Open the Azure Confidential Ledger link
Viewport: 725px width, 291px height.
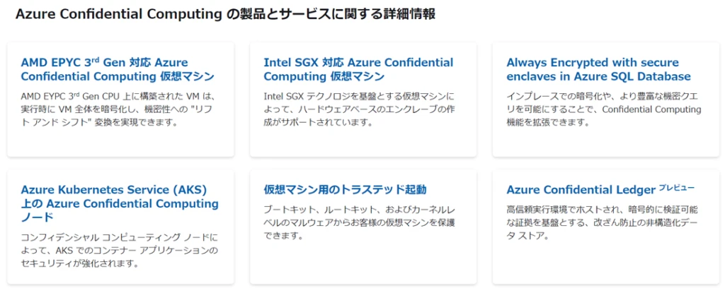(x=581, y=190)
